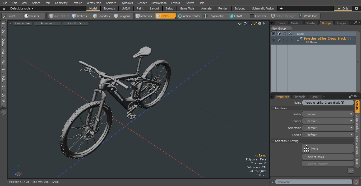The height and width of the screenshot is (186, 361).
Task: Click the Select Items button
Action: click(x=328, y=157)
